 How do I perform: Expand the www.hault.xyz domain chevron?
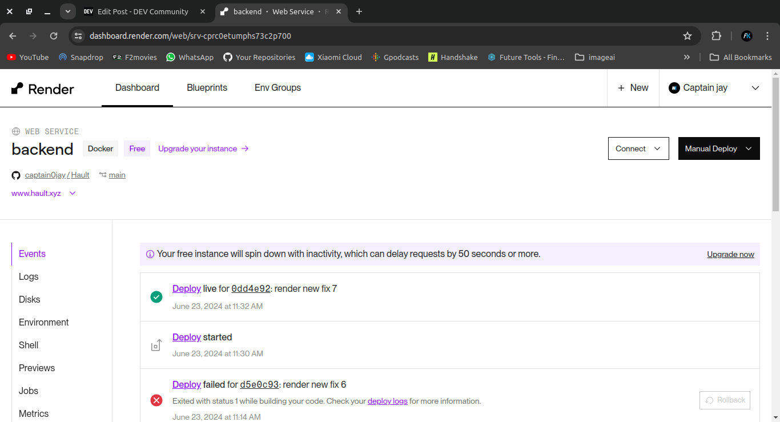(x=73, y=193)
